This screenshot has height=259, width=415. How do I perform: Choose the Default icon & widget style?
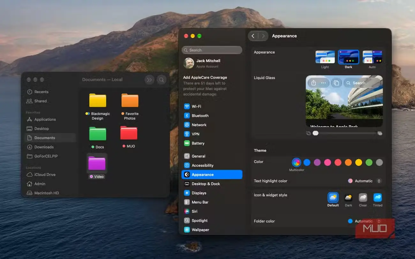coord(333,198)
